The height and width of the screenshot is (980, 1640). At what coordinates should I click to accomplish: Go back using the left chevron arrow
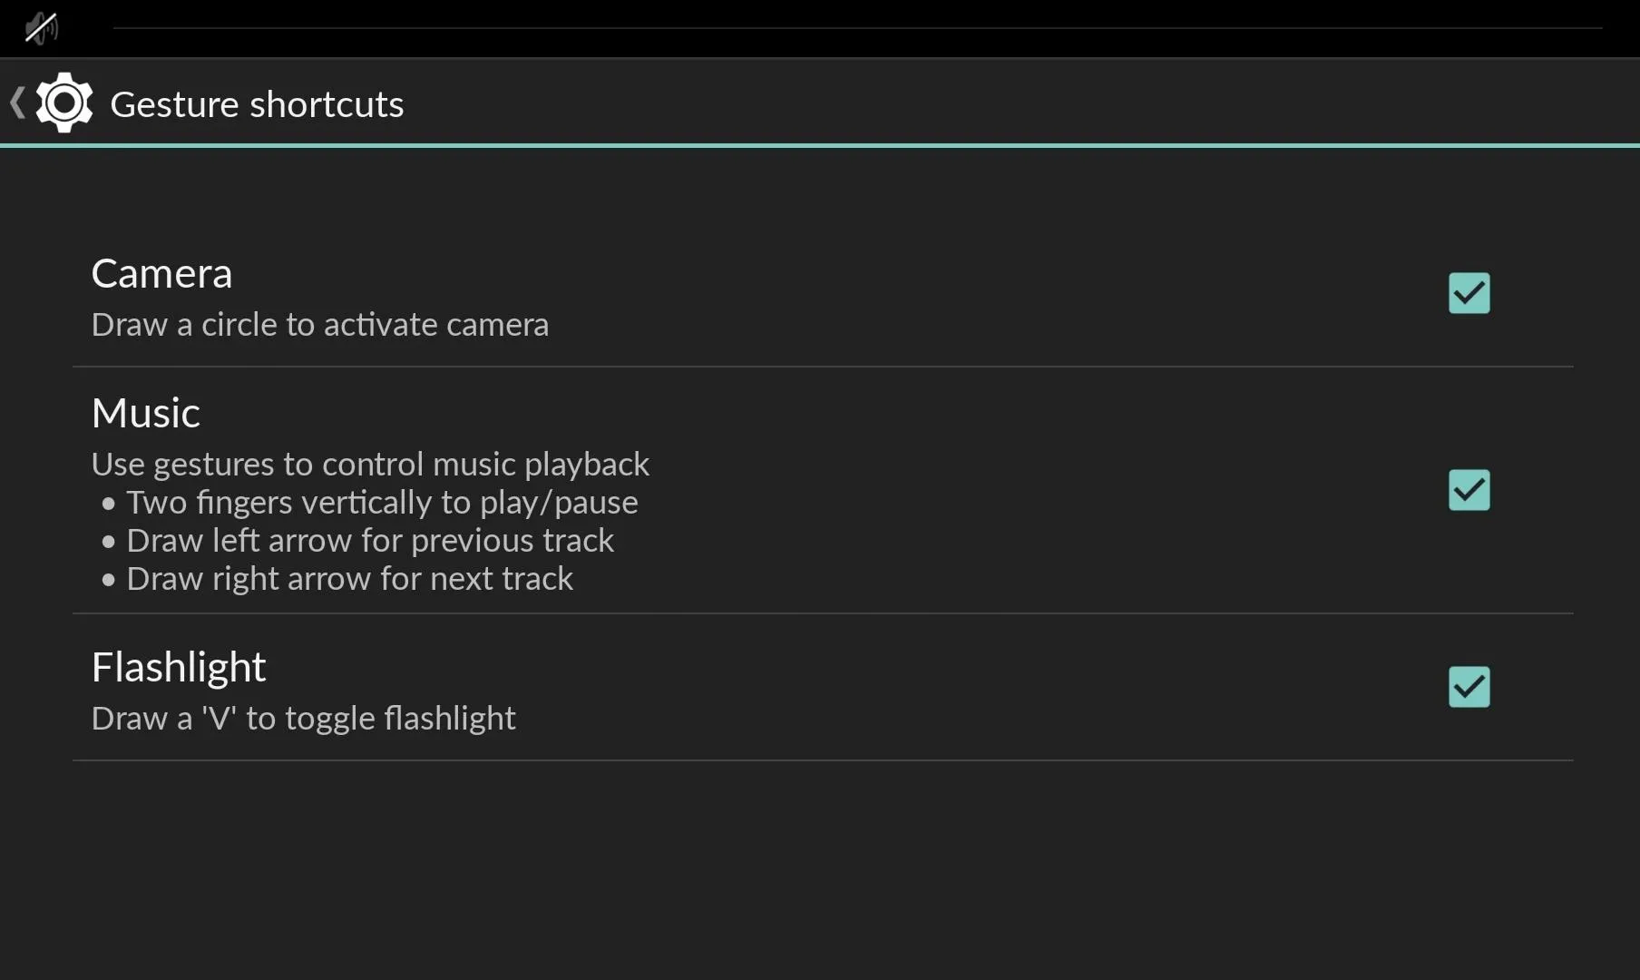tap(16, 103)
